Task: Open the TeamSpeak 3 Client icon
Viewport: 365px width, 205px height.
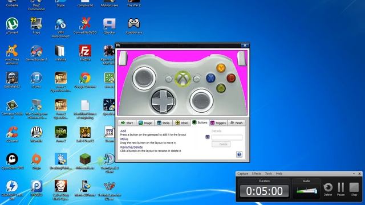Action: pos(109,163)
